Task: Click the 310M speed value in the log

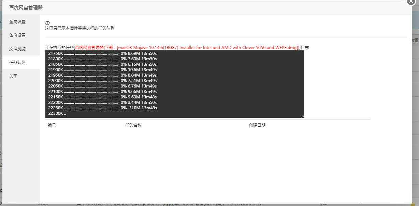Action: click(134, 108)
